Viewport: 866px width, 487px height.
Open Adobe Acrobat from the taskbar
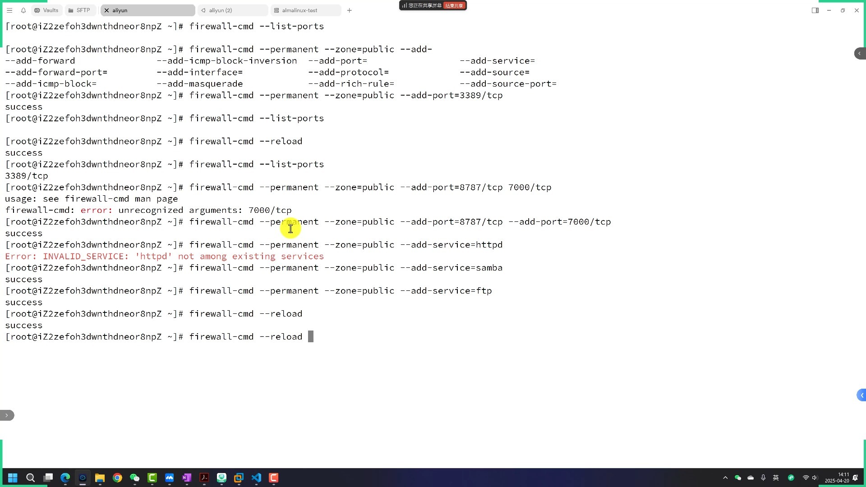(x=204, y=478)
